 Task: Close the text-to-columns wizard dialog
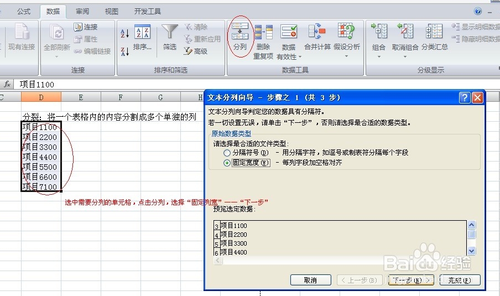(477, 97)
